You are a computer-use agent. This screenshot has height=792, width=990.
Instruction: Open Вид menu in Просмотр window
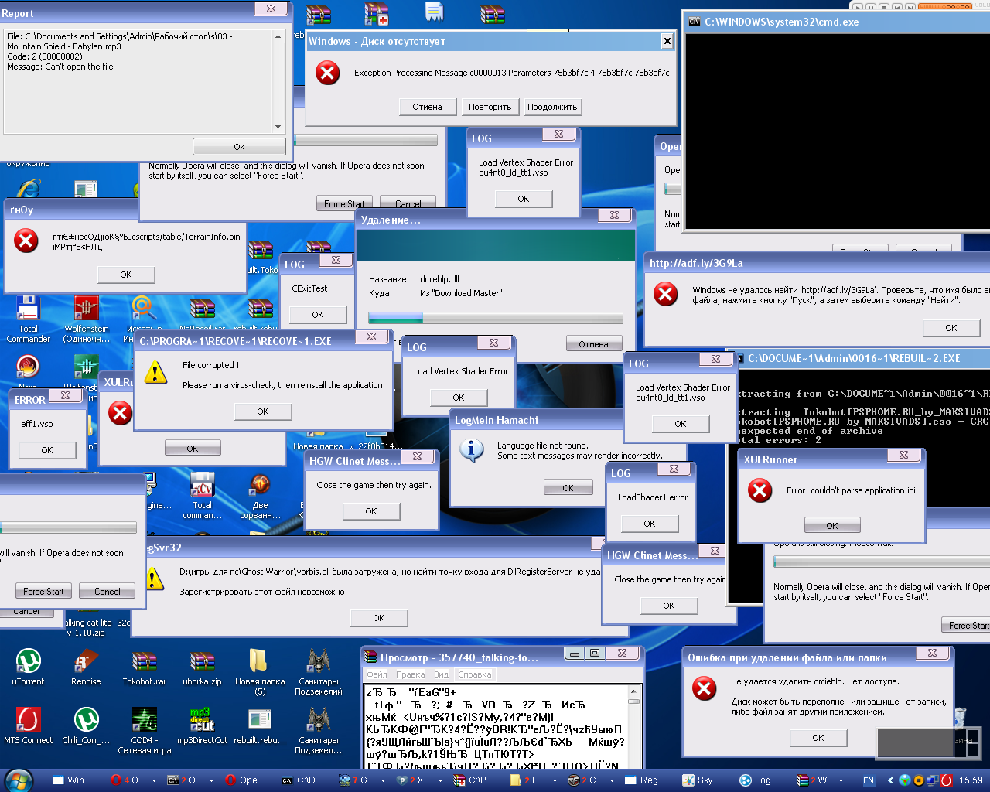[x=442, y=674]
